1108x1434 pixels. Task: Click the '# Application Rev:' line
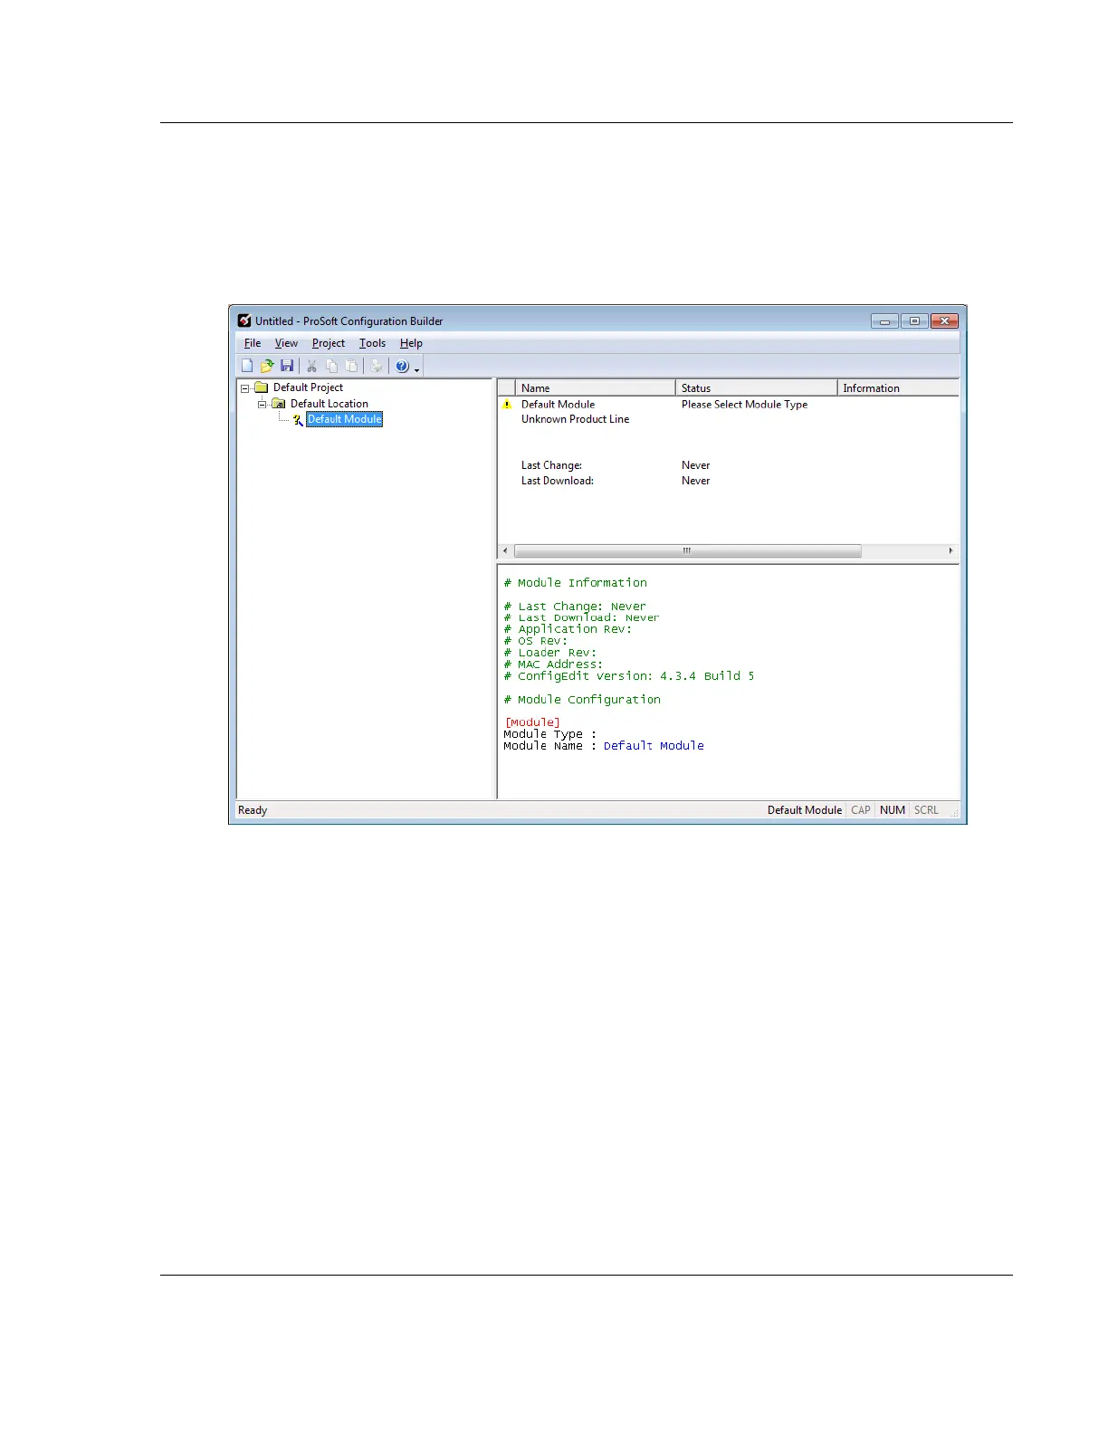tap(568, 629)
